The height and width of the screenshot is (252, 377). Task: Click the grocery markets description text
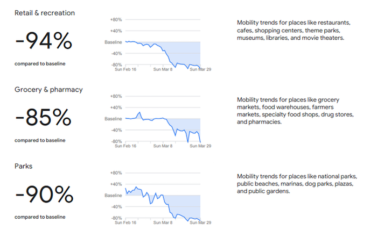tap(294, 111)
